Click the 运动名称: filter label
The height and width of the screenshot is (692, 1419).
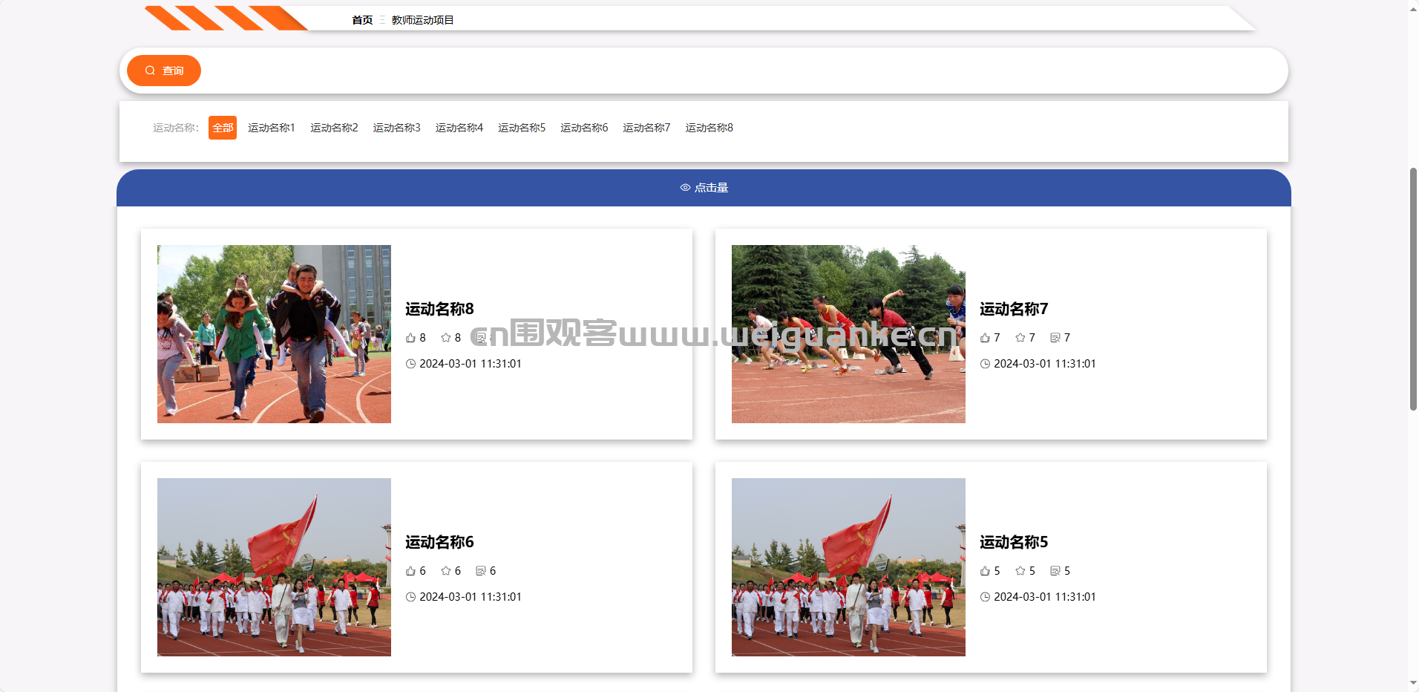pyautogui.click(x=176, y=128)
